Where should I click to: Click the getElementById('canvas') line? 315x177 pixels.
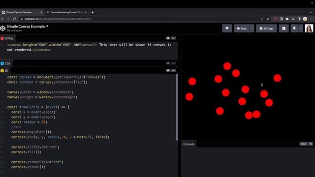click(56, 77)
